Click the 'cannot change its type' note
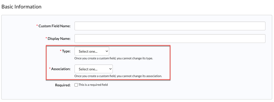The height and width of the screenshot is (102, 274). click(114, 58)
